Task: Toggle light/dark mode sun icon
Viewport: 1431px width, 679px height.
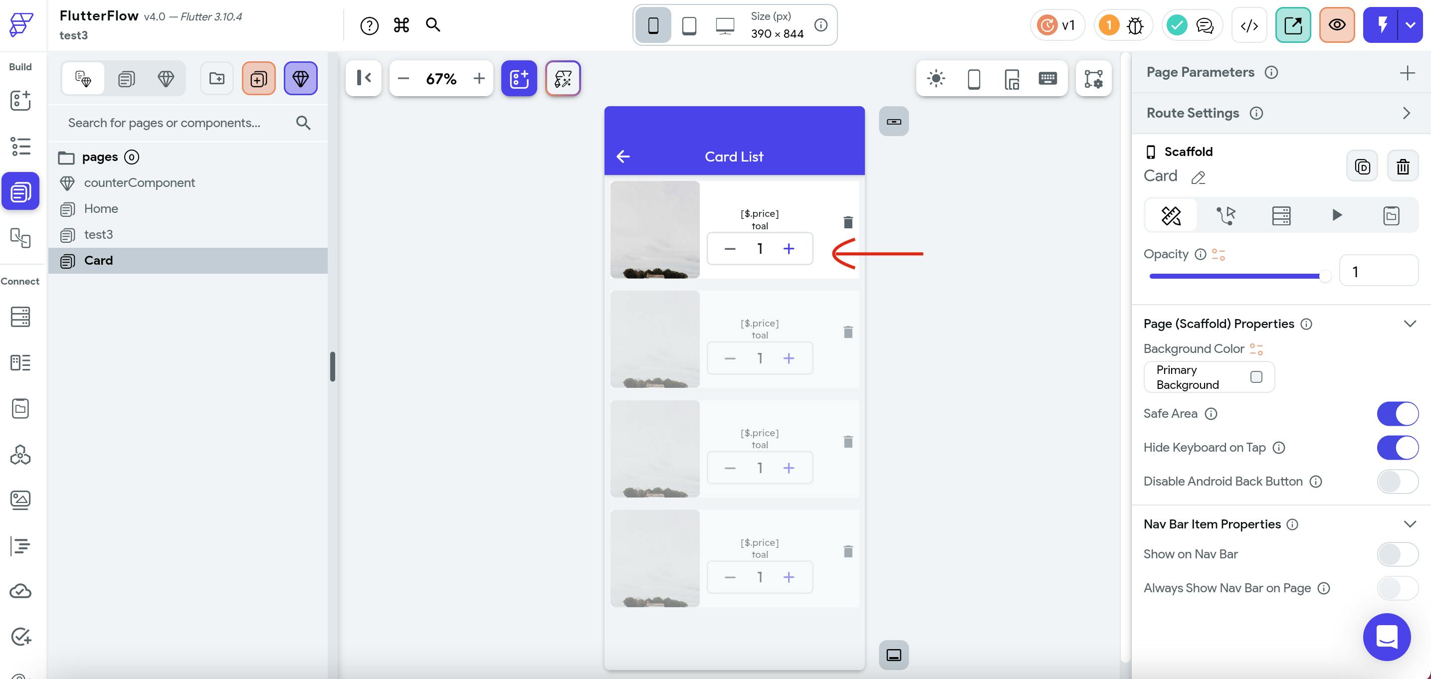Action: pos(936,78)
